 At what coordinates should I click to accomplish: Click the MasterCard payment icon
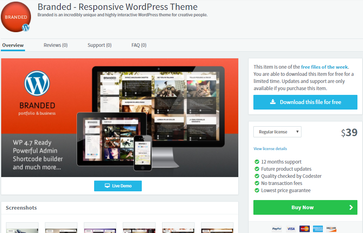(304, 229)
